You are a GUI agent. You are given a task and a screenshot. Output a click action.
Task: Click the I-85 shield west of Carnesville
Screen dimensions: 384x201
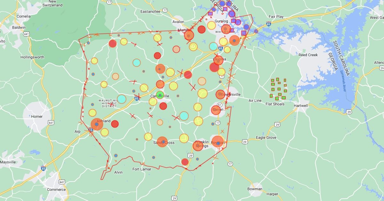tap(137, 99)
